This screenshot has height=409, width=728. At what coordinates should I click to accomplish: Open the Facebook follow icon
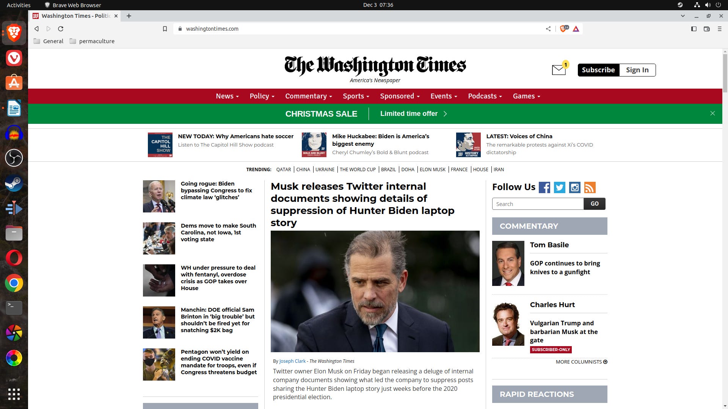[544, 187]
